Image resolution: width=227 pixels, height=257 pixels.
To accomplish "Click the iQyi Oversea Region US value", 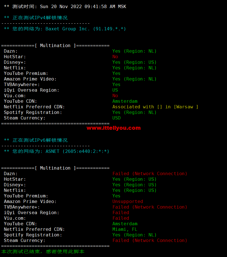I will tap(115, 90).
